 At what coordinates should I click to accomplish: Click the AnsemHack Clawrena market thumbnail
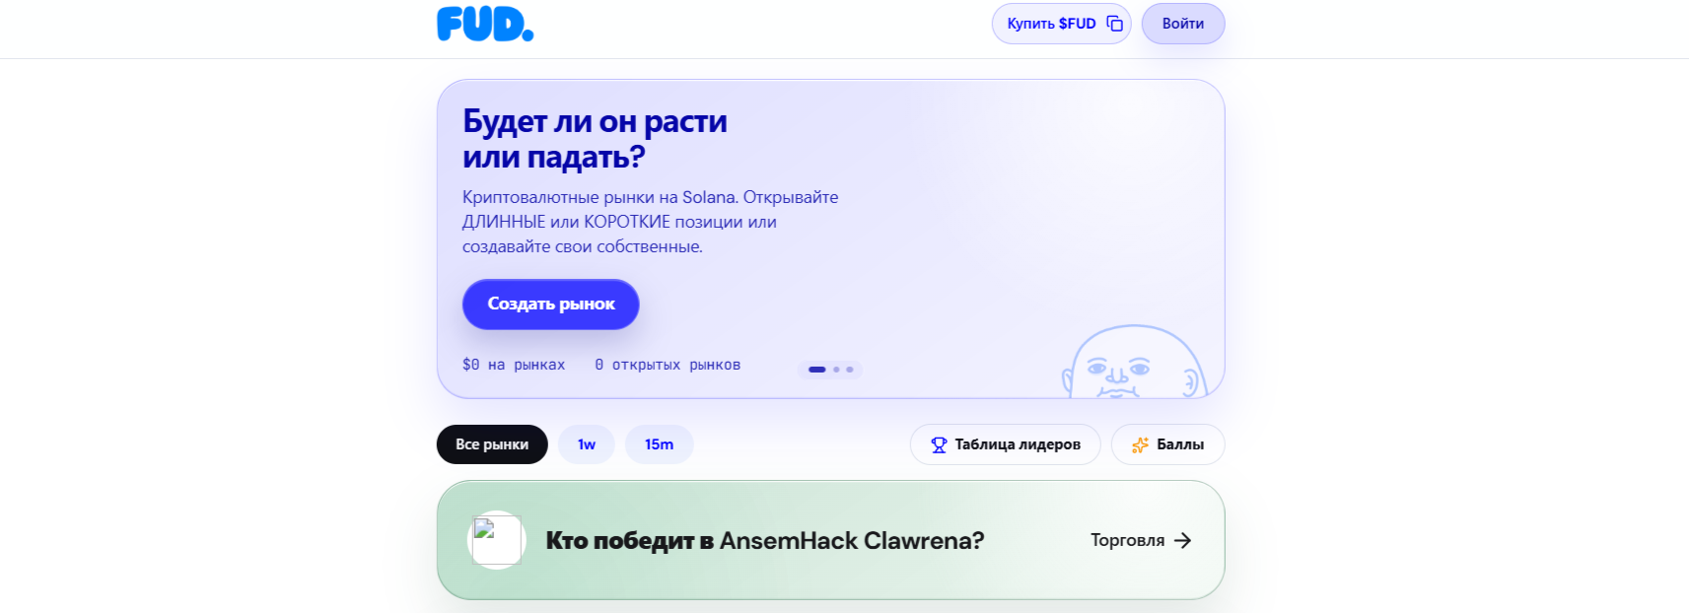coord(496,540)
